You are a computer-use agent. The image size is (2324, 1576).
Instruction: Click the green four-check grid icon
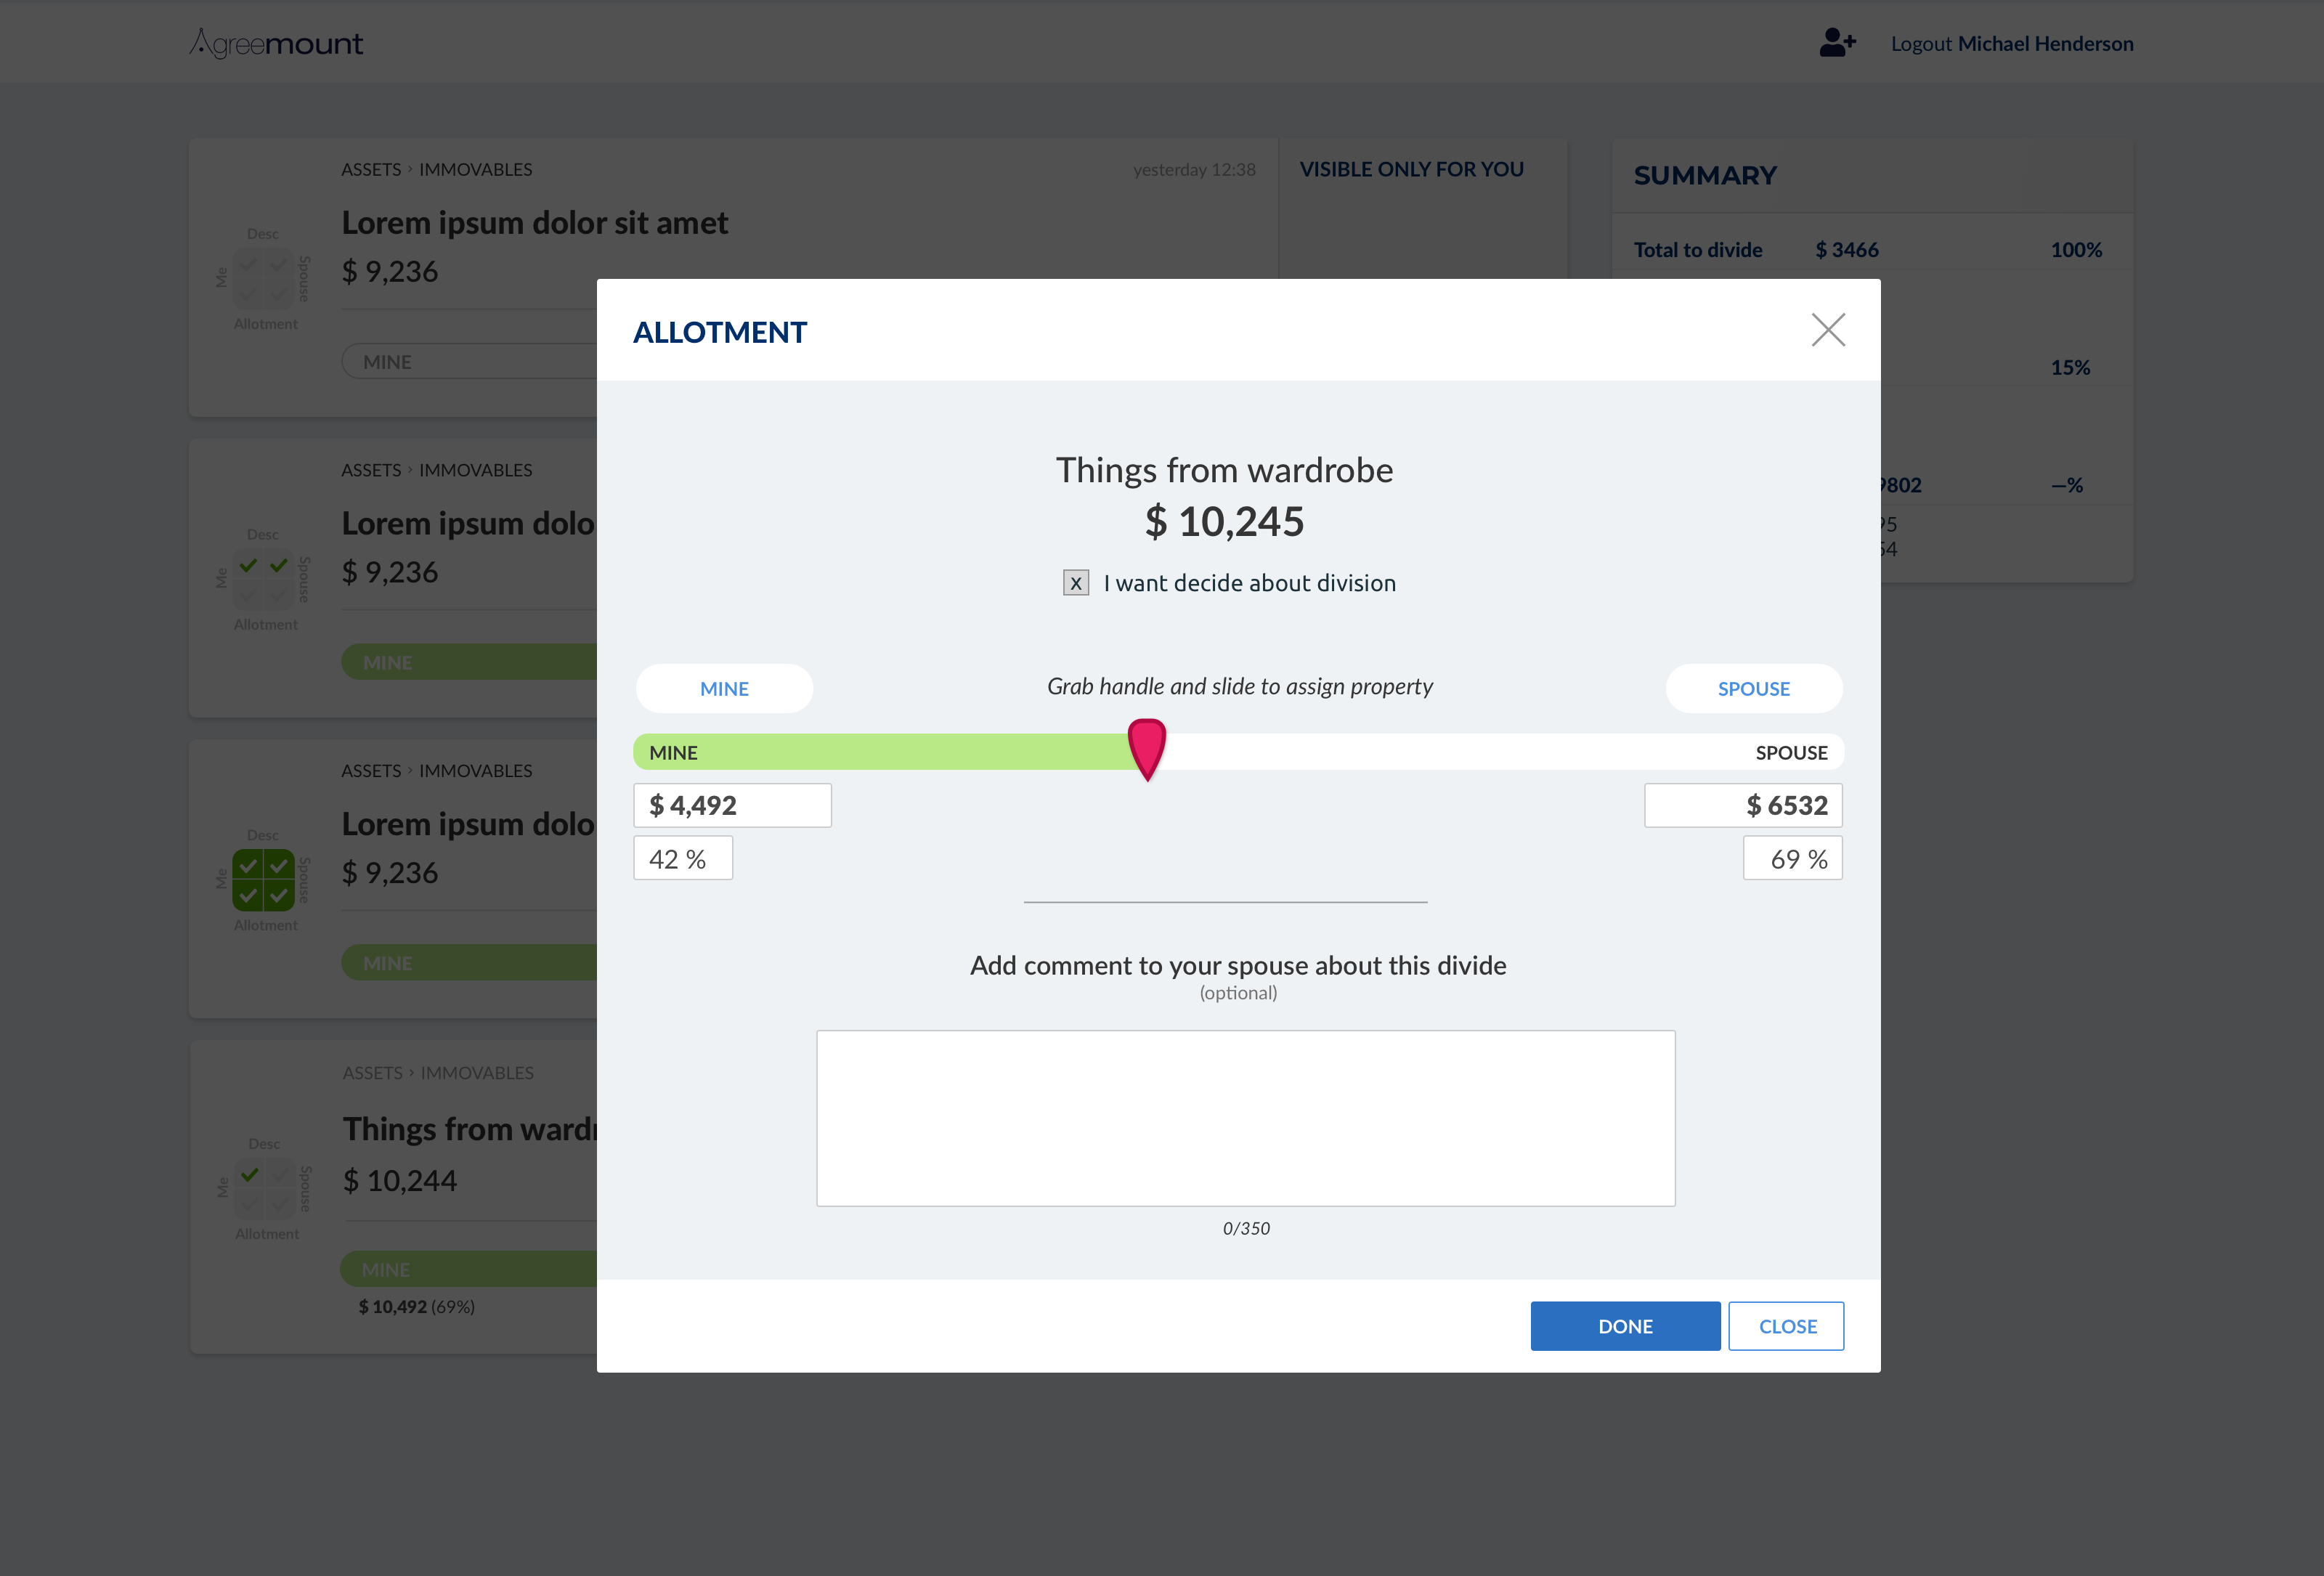pos(263,880)
